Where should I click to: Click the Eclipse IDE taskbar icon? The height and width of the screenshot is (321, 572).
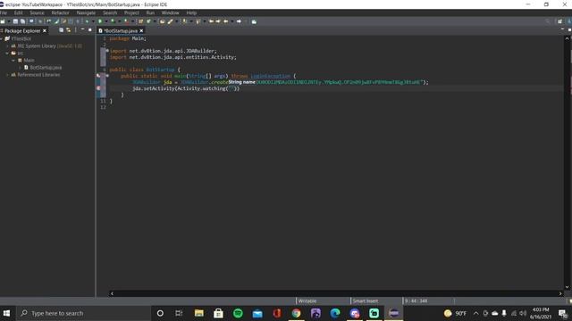coord(393,313)
